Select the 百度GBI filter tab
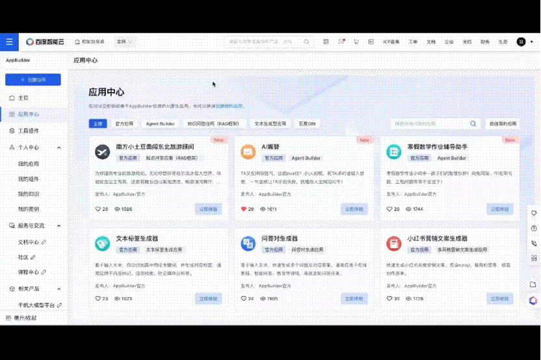 point(307,123)
